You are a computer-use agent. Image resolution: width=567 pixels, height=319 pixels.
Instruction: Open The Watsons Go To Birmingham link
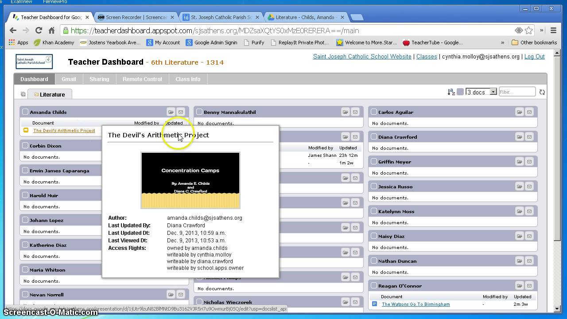416,304
